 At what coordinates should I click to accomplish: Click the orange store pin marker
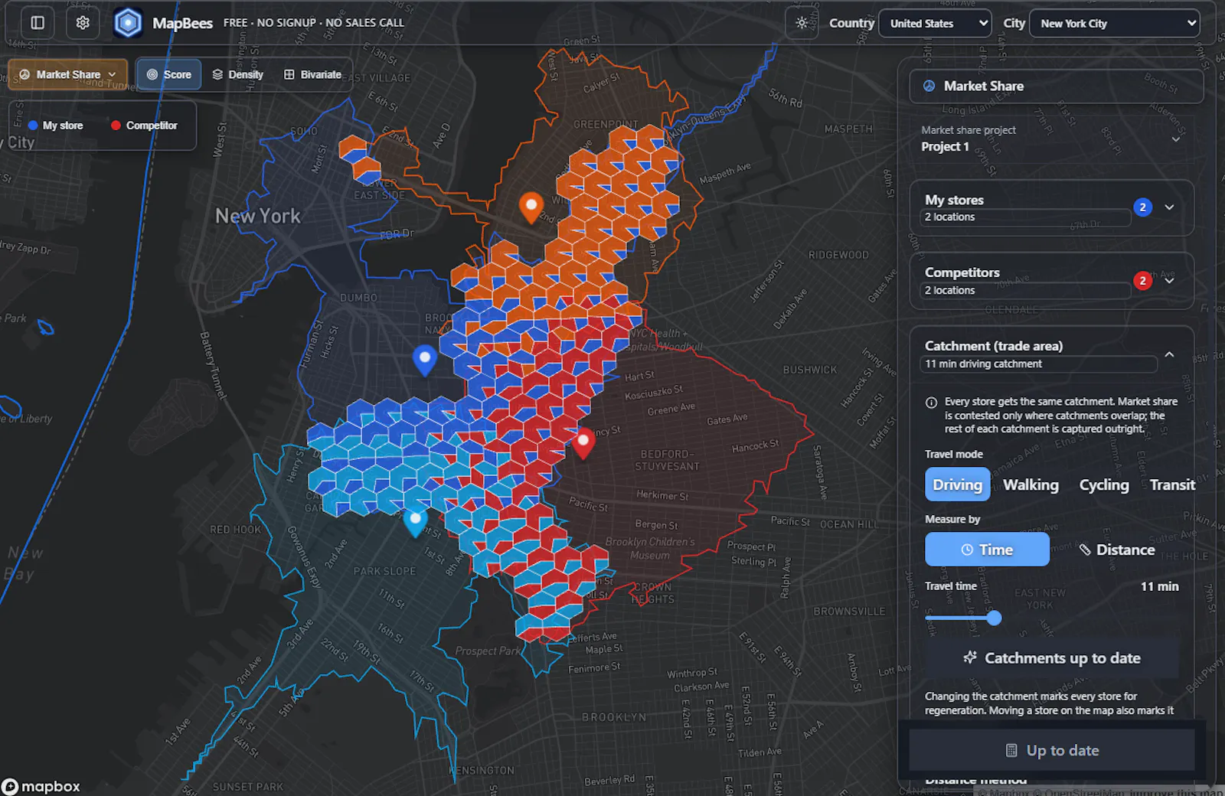tap(531, 207)
